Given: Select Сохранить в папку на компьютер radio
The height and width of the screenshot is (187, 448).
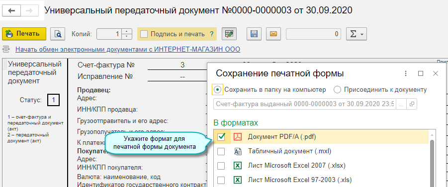Looking at the screenshot, I should pos(218,89).
